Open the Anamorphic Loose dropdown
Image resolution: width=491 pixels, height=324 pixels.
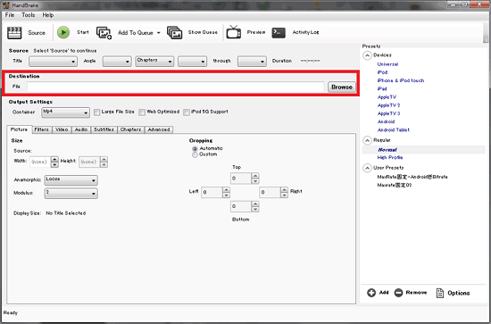(x=71, y=180)
